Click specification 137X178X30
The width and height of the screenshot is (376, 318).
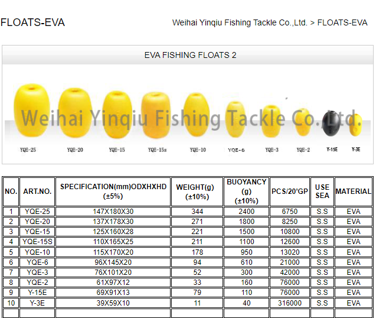click(x=113, y=222)
